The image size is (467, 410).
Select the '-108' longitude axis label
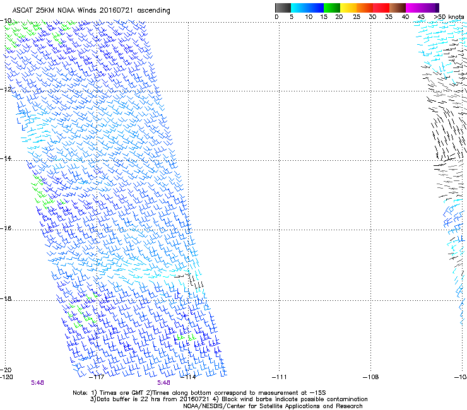[371, 377]
